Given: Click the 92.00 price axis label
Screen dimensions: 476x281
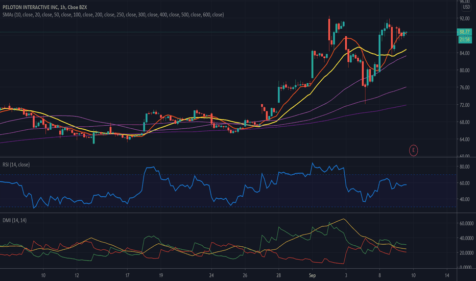Looking at the screenshot, I should point(464,18).
